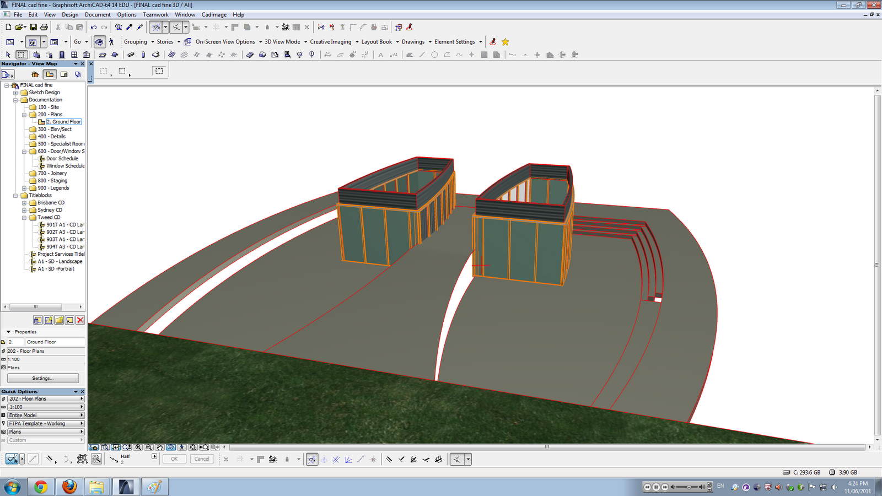
Task: Select the eyedropper pick-up parameters tool
Action: (129, 27)
